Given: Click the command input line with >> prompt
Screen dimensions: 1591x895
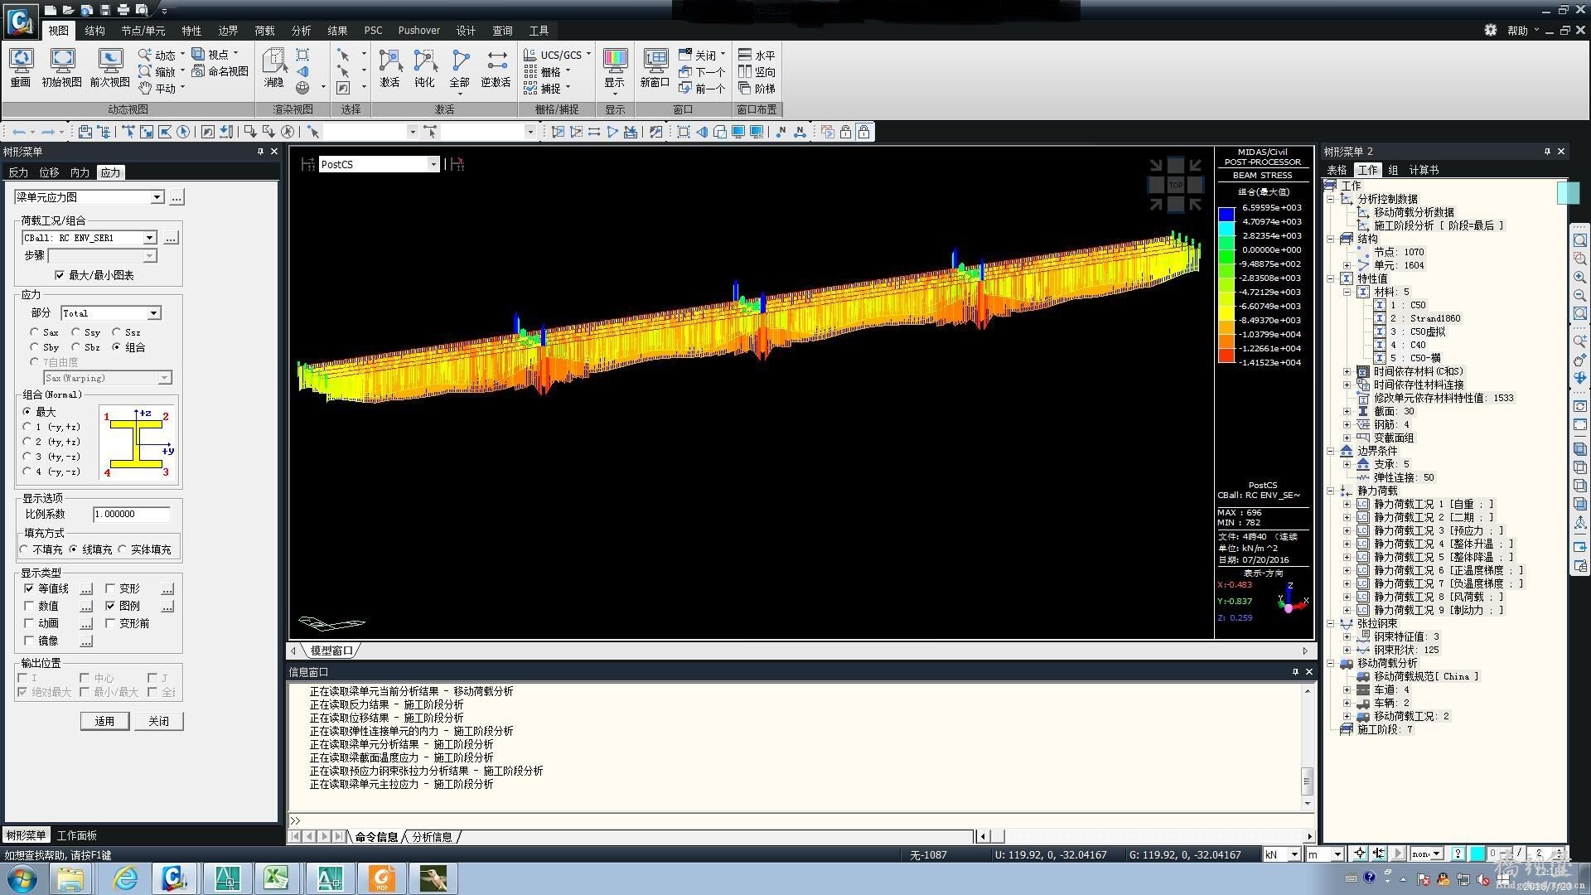Looking at the screenshot, I should coord(800,820).
